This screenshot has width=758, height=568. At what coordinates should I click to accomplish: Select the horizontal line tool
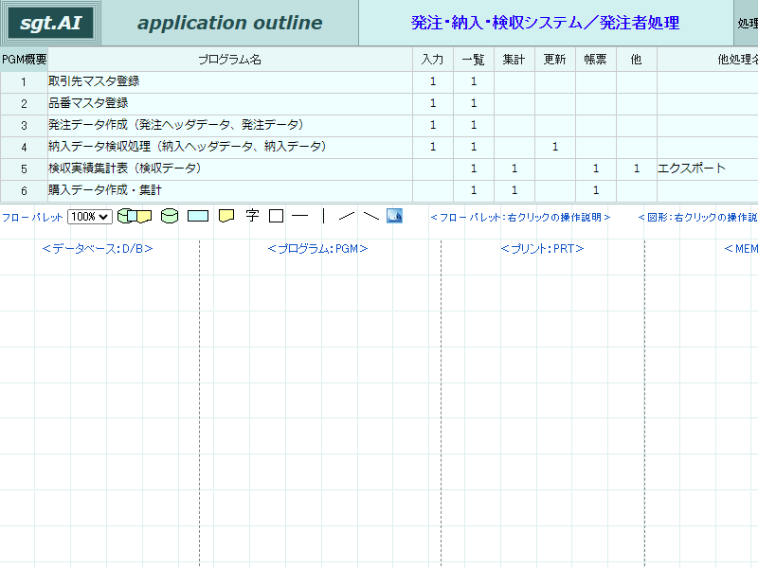pos(299,216)
